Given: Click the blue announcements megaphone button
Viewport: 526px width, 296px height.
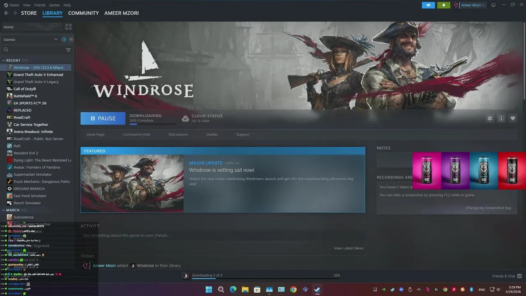Looking at the screenshot, I should [428, 5].
